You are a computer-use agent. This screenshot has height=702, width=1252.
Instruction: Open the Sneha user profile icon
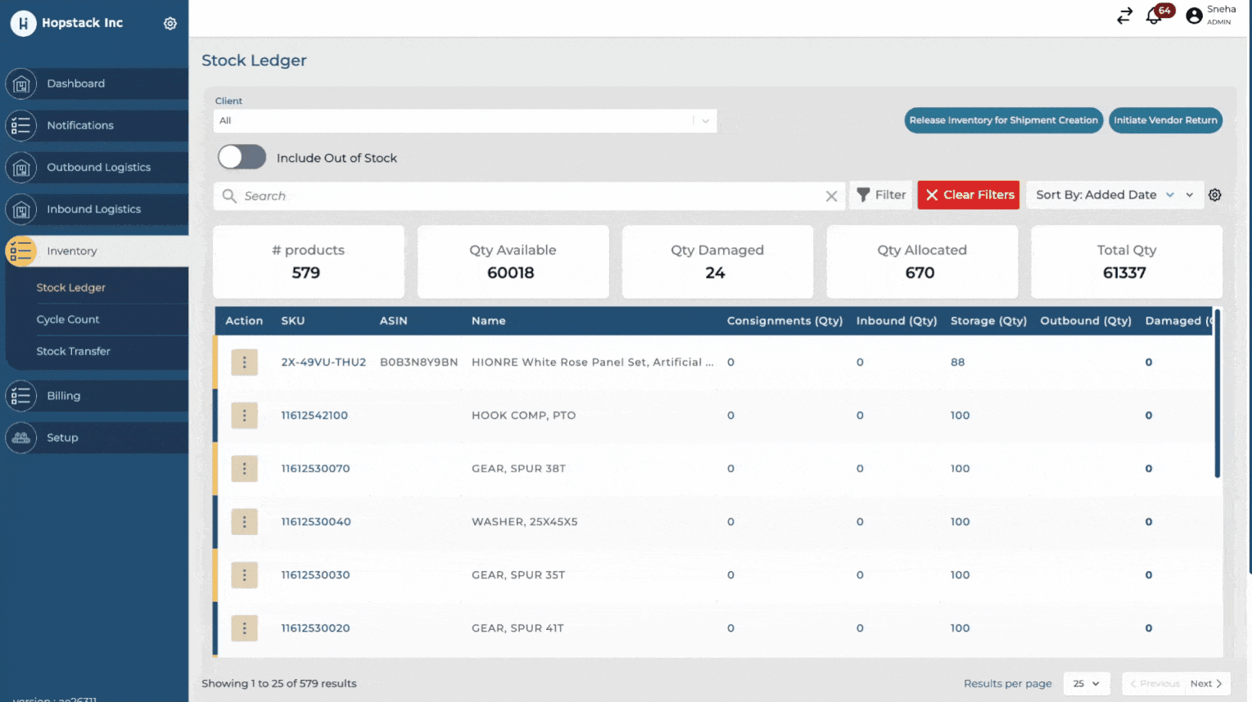(1194, 16)
